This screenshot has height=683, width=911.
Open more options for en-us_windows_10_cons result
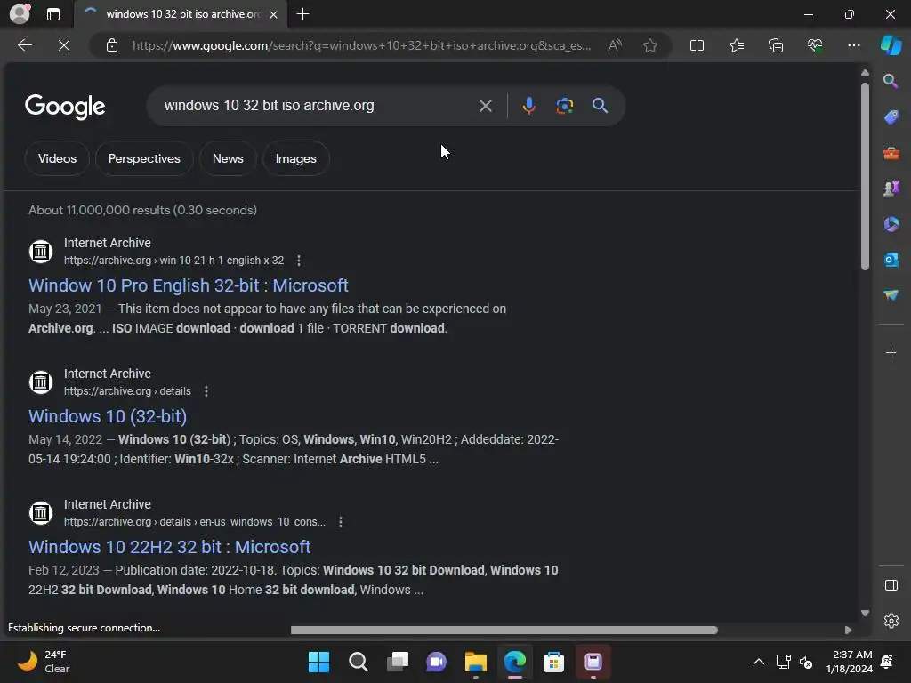[341, 522]
